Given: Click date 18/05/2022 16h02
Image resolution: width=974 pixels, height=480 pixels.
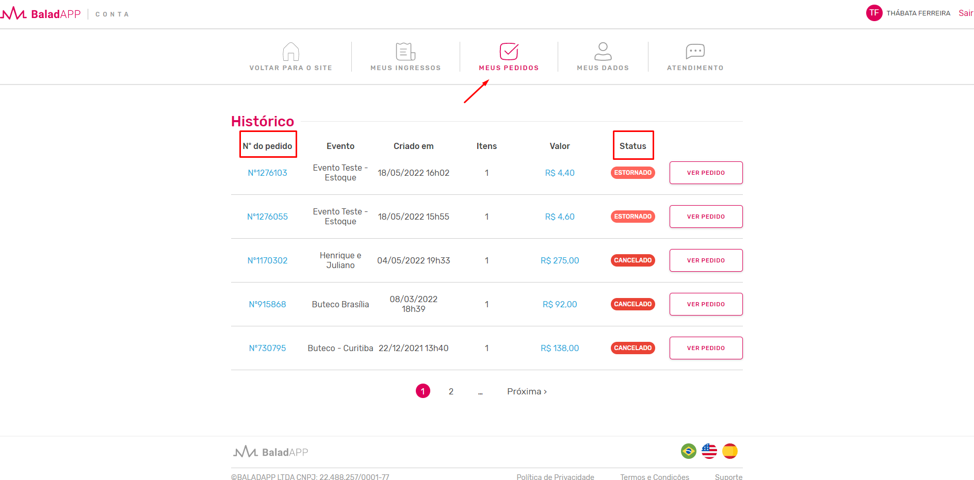Looking at the screenshot, I should tap(413, 173).
